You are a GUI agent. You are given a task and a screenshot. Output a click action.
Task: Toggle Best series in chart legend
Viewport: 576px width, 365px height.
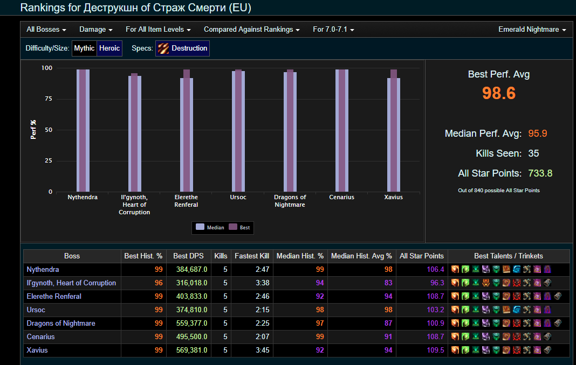click(239, 227)
